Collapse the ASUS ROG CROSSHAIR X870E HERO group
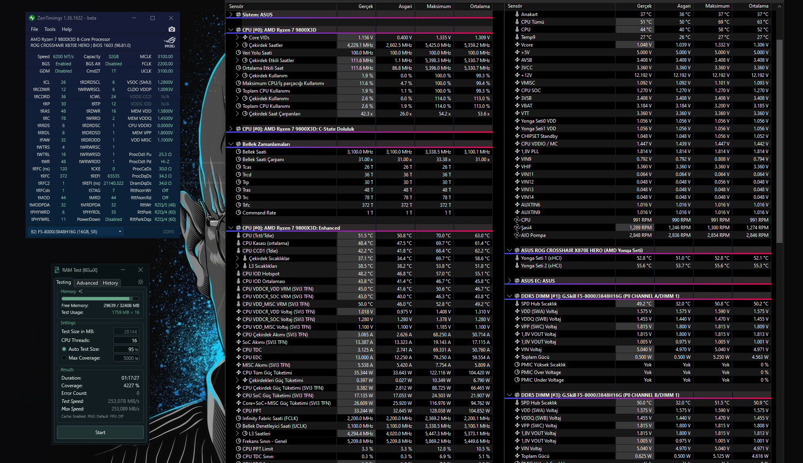Image resolution: width=803 pixels, height=463 pixels. click(509, 251)
